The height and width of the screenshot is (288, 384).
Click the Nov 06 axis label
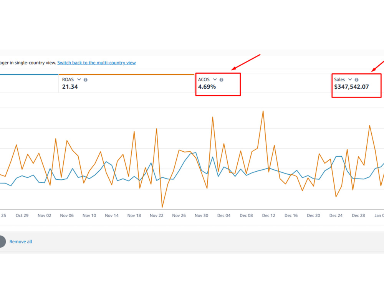pos(67,215)
